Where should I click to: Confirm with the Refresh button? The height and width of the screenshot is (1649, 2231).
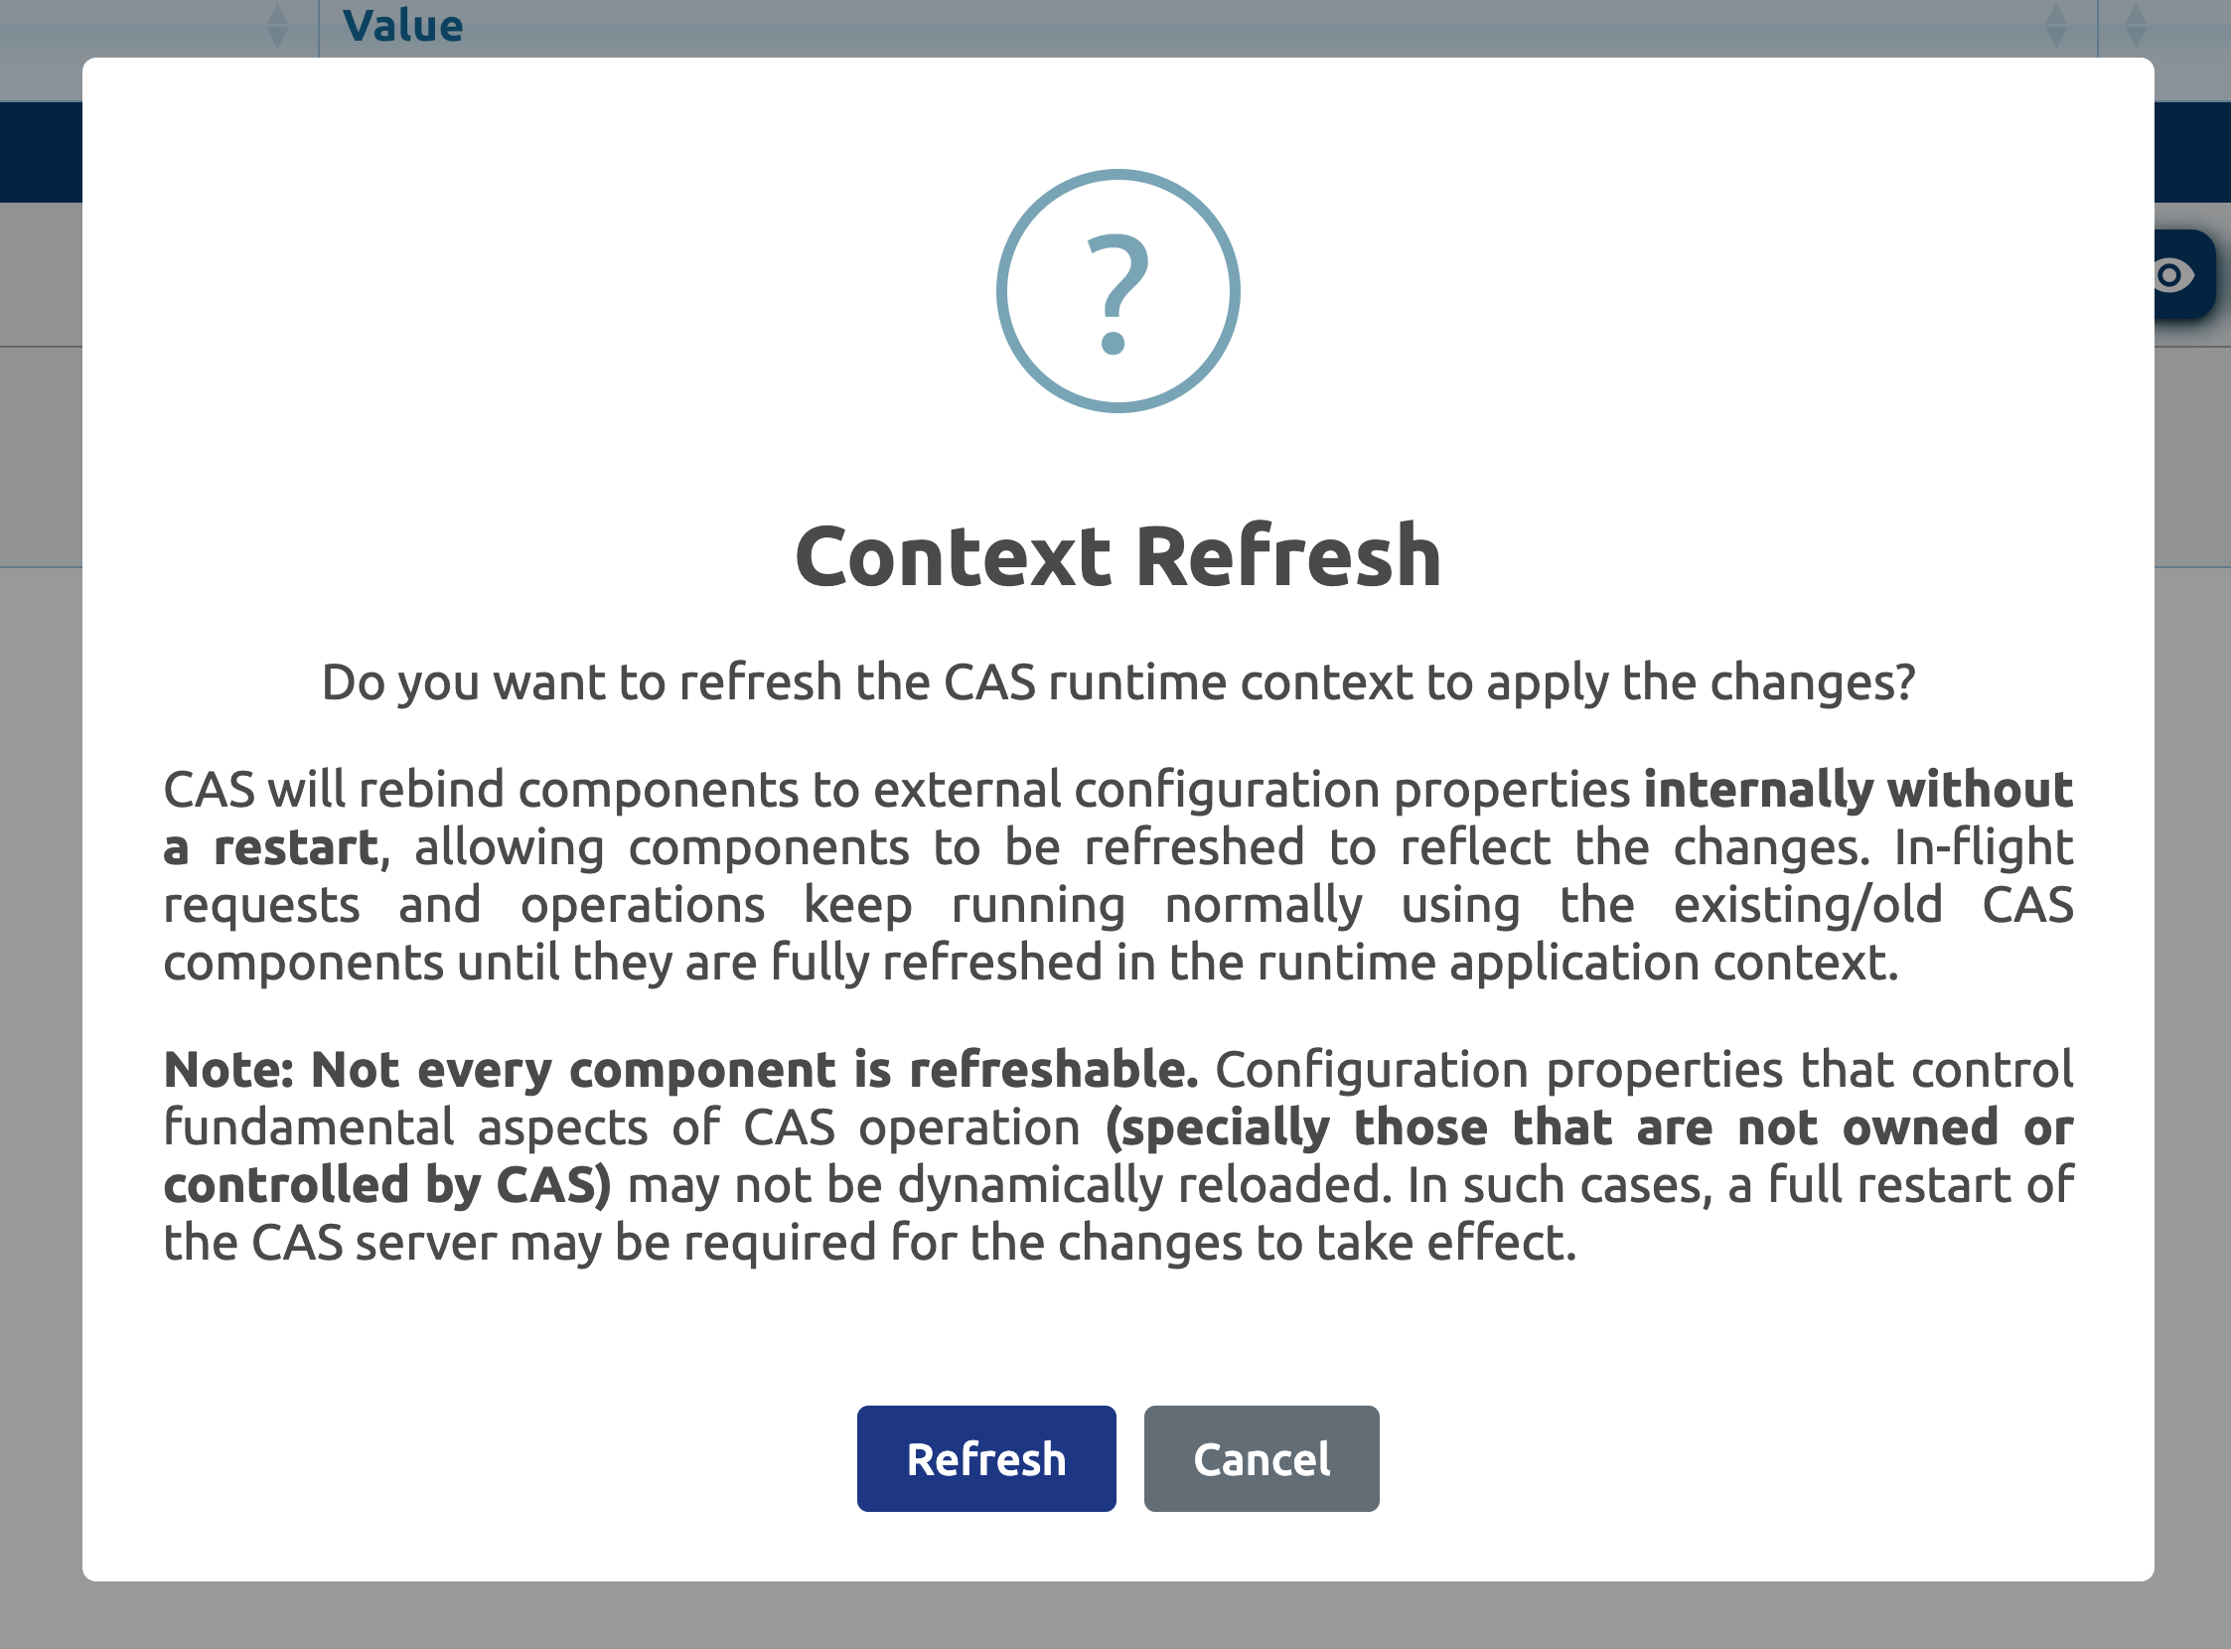[x=985, y=1458]
